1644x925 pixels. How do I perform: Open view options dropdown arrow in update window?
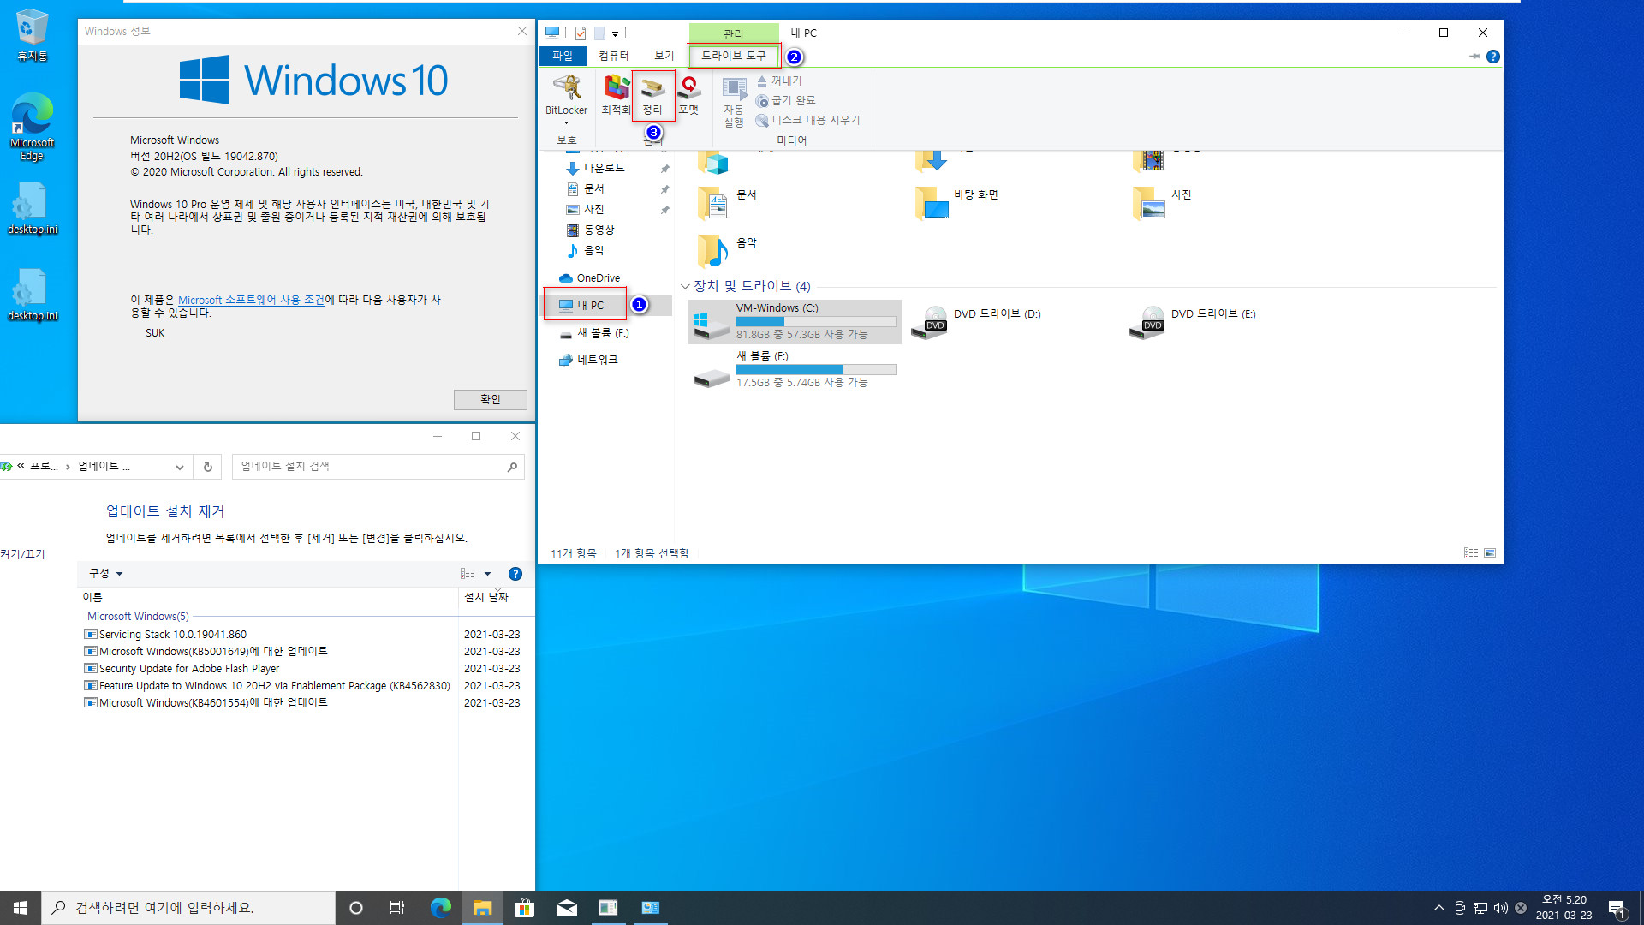[488, 574]
